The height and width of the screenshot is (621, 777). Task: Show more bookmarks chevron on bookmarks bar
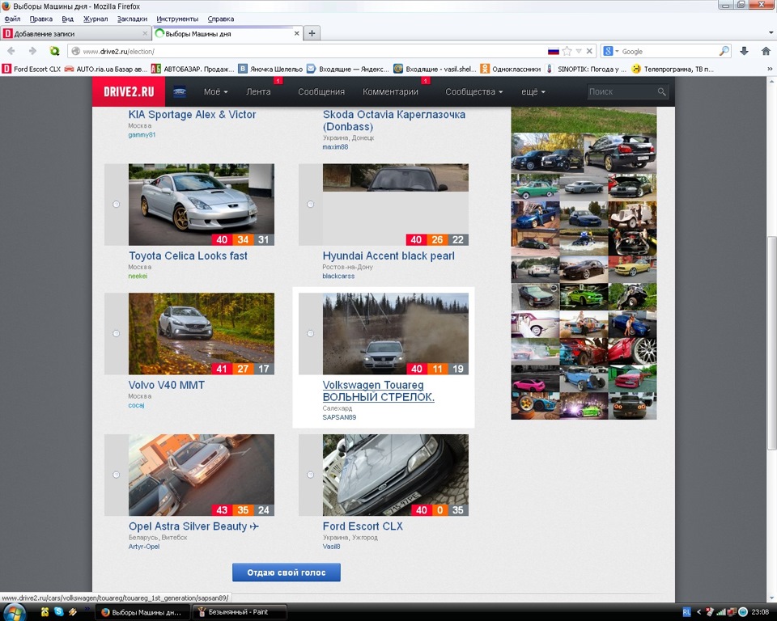[x=770, y=69]
